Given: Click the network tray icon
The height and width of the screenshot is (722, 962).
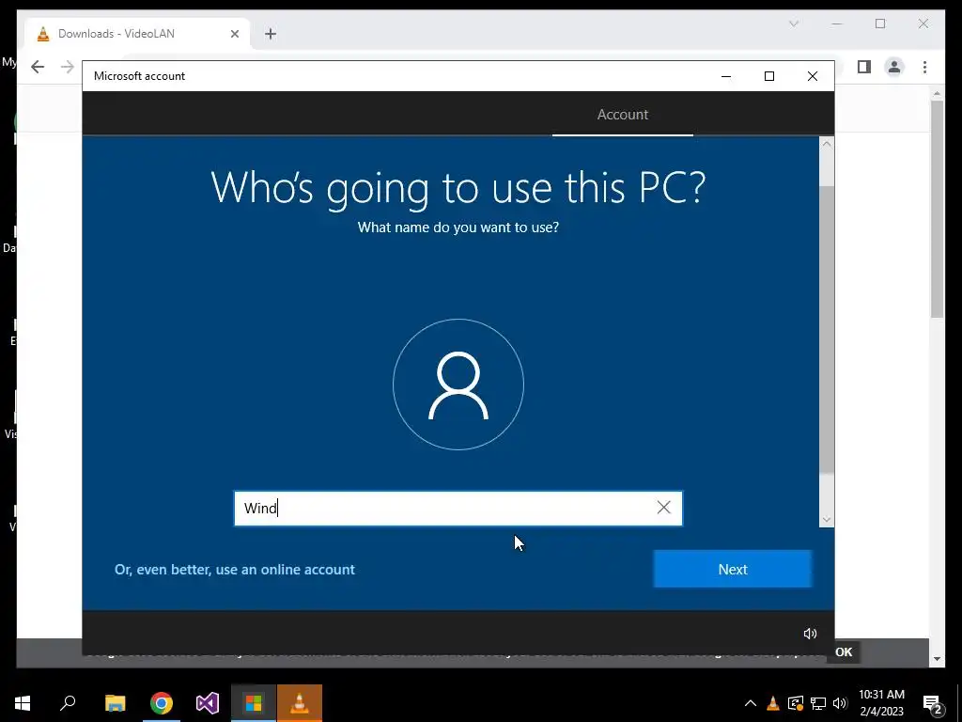Looking at the screenshot, I should [x=818, y=703].
